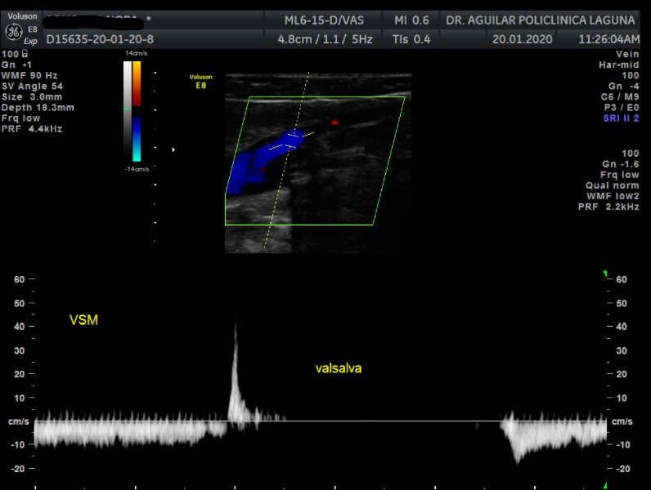Image resolution: width=651 pixels, height=490 pixels.
Task: Click the GE logo in top-left corner
Action: [13, 32]
